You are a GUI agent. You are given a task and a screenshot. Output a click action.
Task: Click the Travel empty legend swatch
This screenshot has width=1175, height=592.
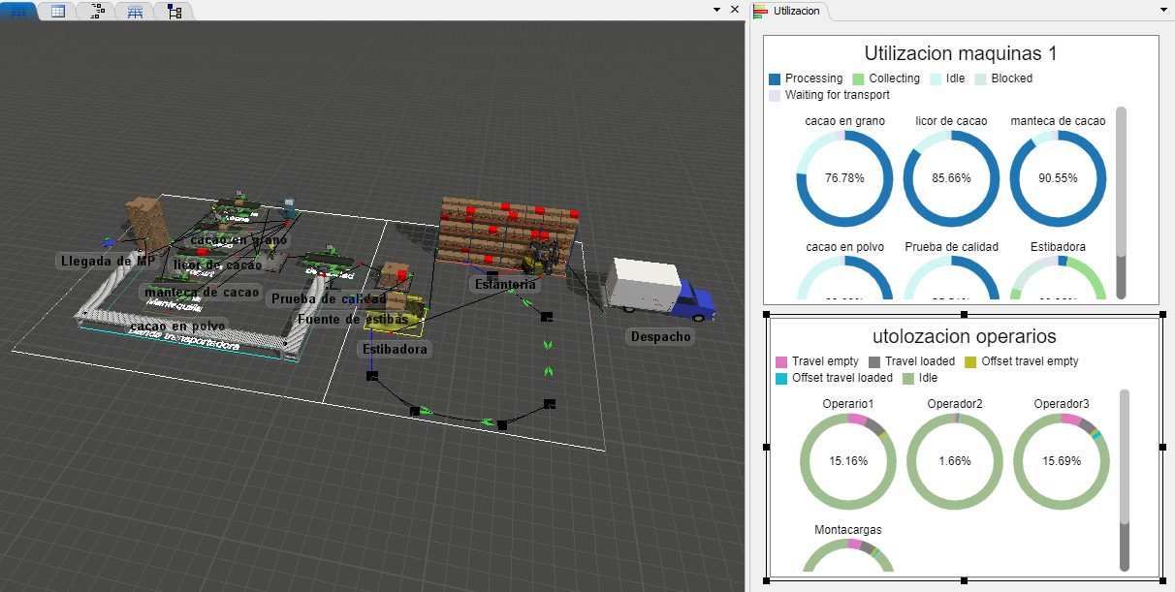coord(781,361)
